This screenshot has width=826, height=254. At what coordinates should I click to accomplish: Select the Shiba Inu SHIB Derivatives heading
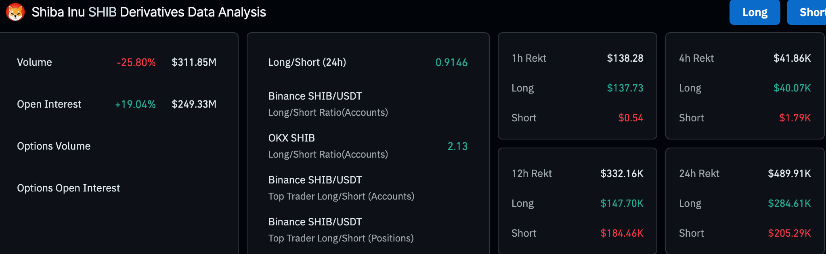coord(149,12)
